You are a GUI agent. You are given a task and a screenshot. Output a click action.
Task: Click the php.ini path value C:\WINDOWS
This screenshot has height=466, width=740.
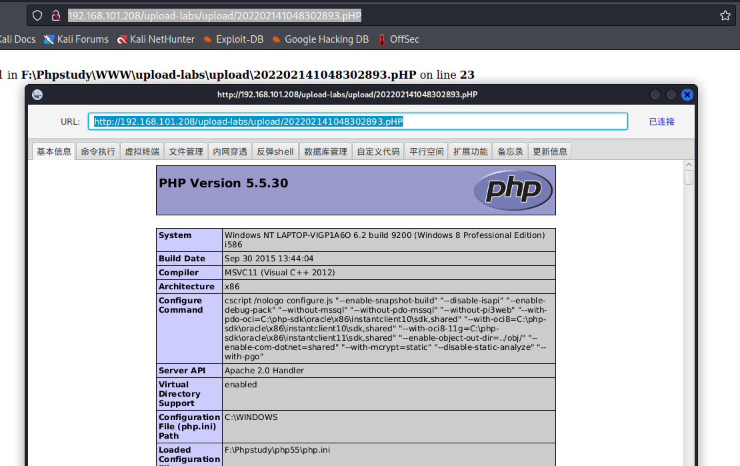click(x=251, y=417)
